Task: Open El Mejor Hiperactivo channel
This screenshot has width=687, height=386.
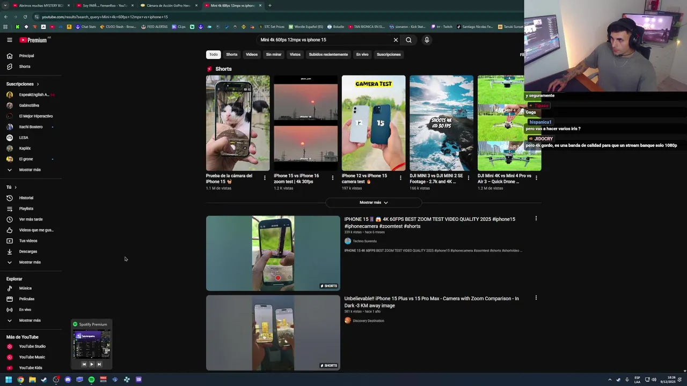Action: (35, 116)
